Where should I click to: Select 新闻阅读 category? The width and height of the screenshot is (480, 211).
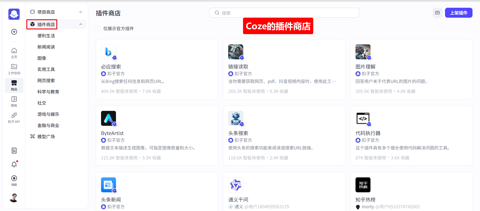tap(46, 47)
